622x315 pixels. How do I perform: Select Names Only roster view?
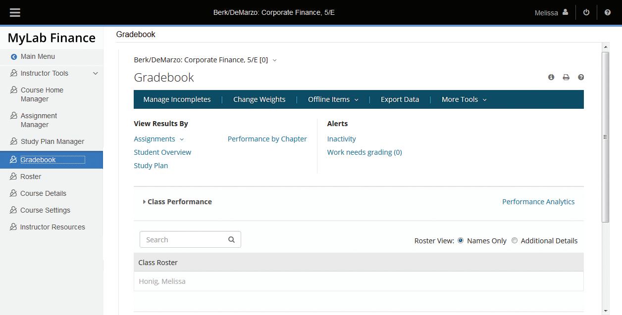pos(461,240)
